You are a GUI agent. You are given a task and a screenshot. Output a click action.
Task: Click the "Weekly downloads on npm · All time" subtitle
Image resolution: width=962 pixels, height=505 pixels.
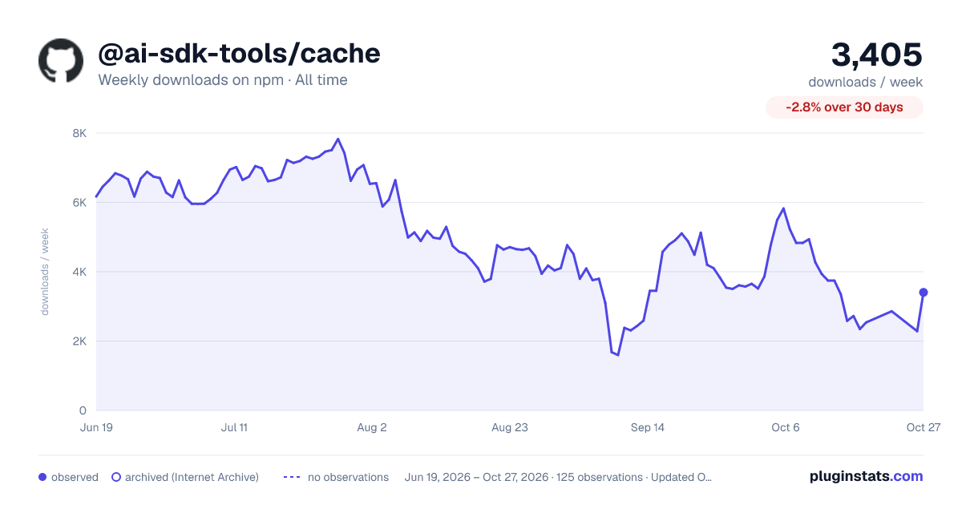click(223, 80)
